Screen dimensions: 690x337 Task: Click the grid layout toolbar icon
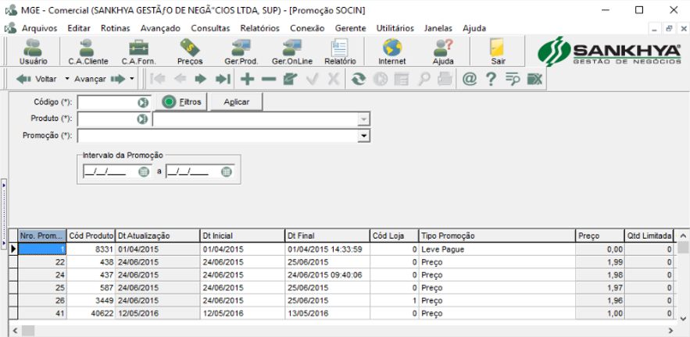[x=402, y=79]
